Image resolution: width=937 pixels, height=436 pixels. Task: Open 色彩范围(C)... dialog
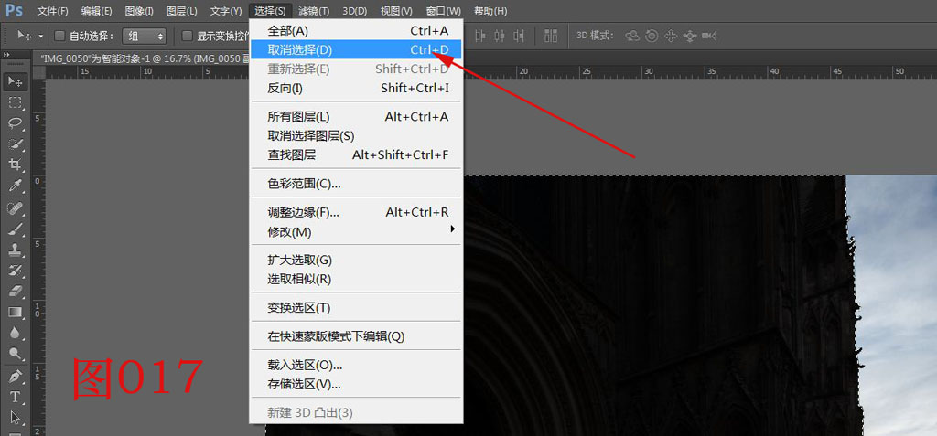pyautogui.click(x=356, y=184)
